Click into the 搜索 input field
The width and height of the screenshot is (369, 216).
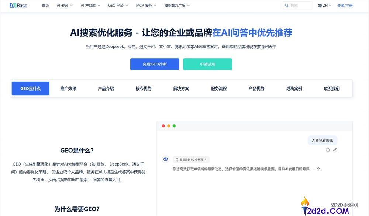point(297,6)
